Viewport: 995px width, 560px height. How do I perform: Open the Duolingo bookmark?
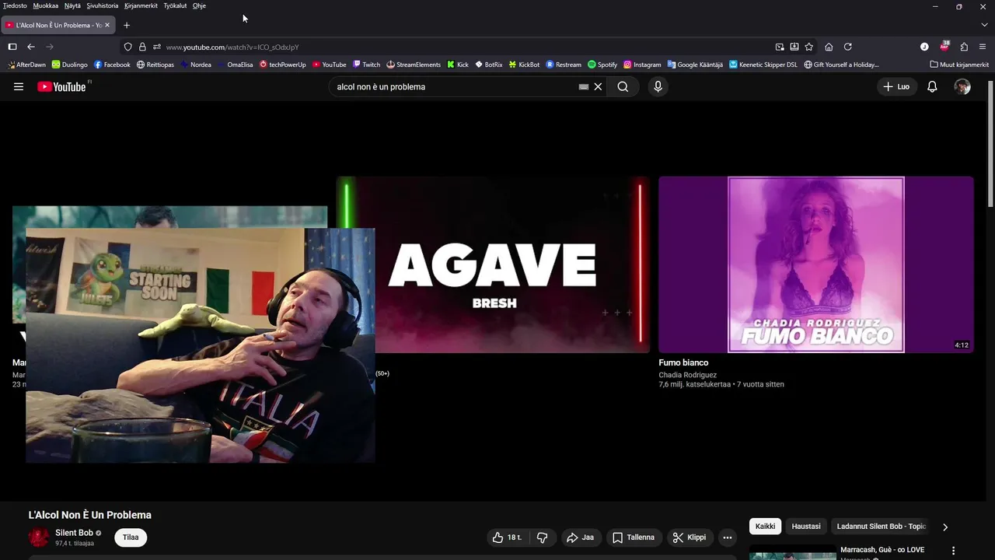click(70, 65)
